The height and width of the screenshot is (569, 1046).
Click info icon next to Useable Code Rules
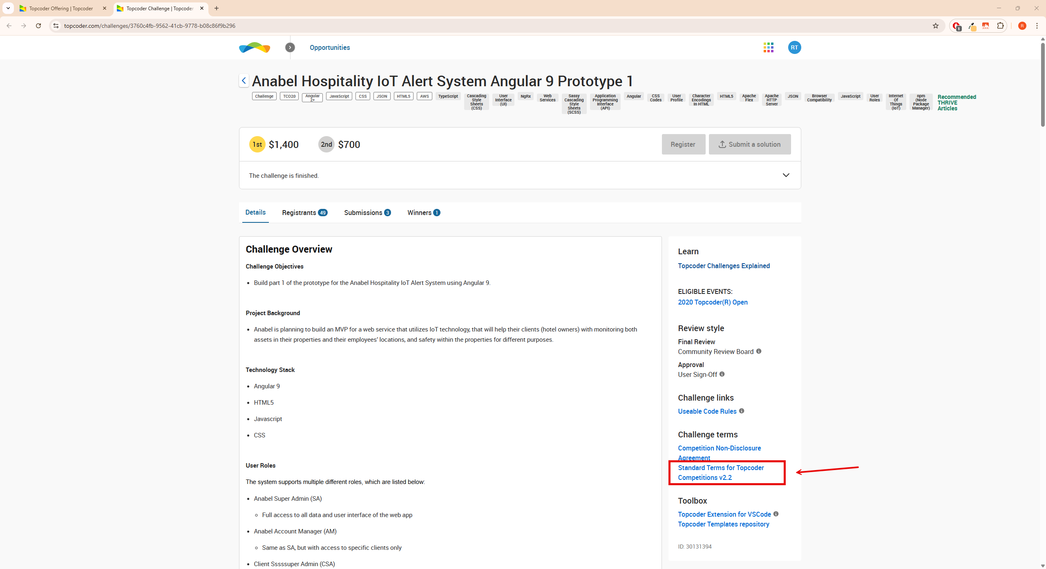742,411
